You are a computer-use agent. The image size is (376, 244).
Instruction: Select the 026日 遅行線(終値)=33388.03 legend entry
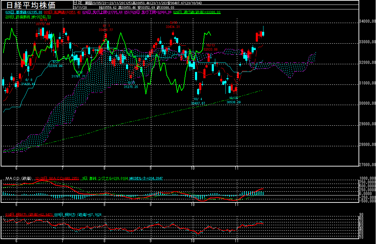pyautogui.click(x=197, y=12)
